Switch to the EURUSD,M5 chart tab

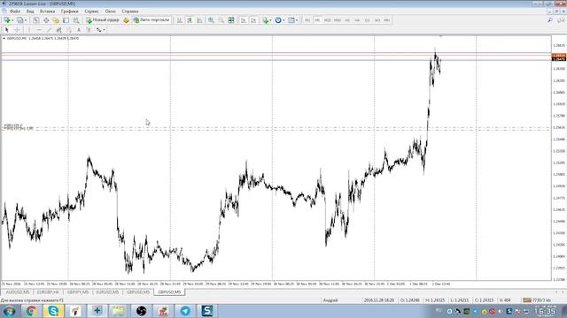click(108, 292)
